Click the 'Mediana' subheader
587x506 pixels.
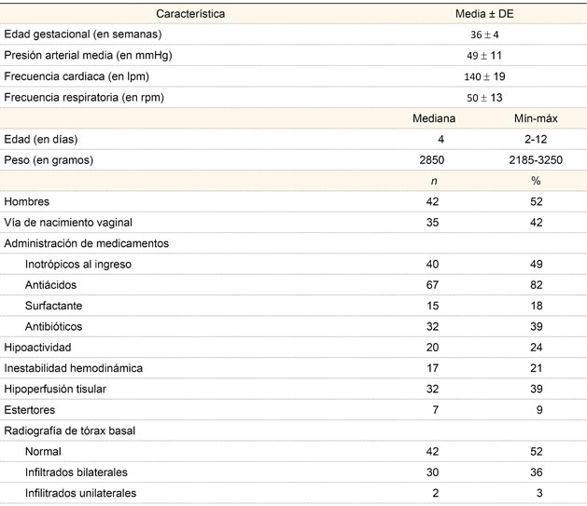(x=432, y=118)
